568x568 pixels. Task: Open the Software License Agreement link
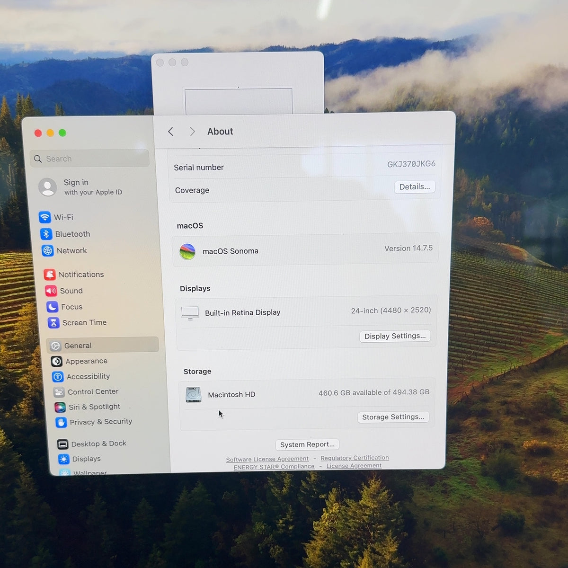tap(267, 459)
